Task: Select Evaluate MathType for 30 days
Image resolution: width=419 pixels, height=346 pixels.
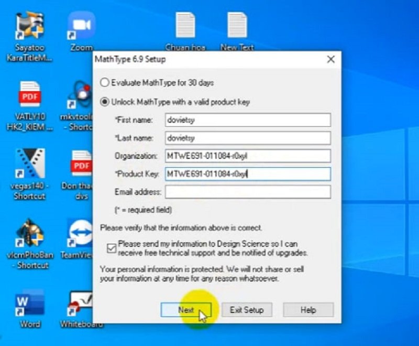Action: pyautogui.click(x=104, y=82)
